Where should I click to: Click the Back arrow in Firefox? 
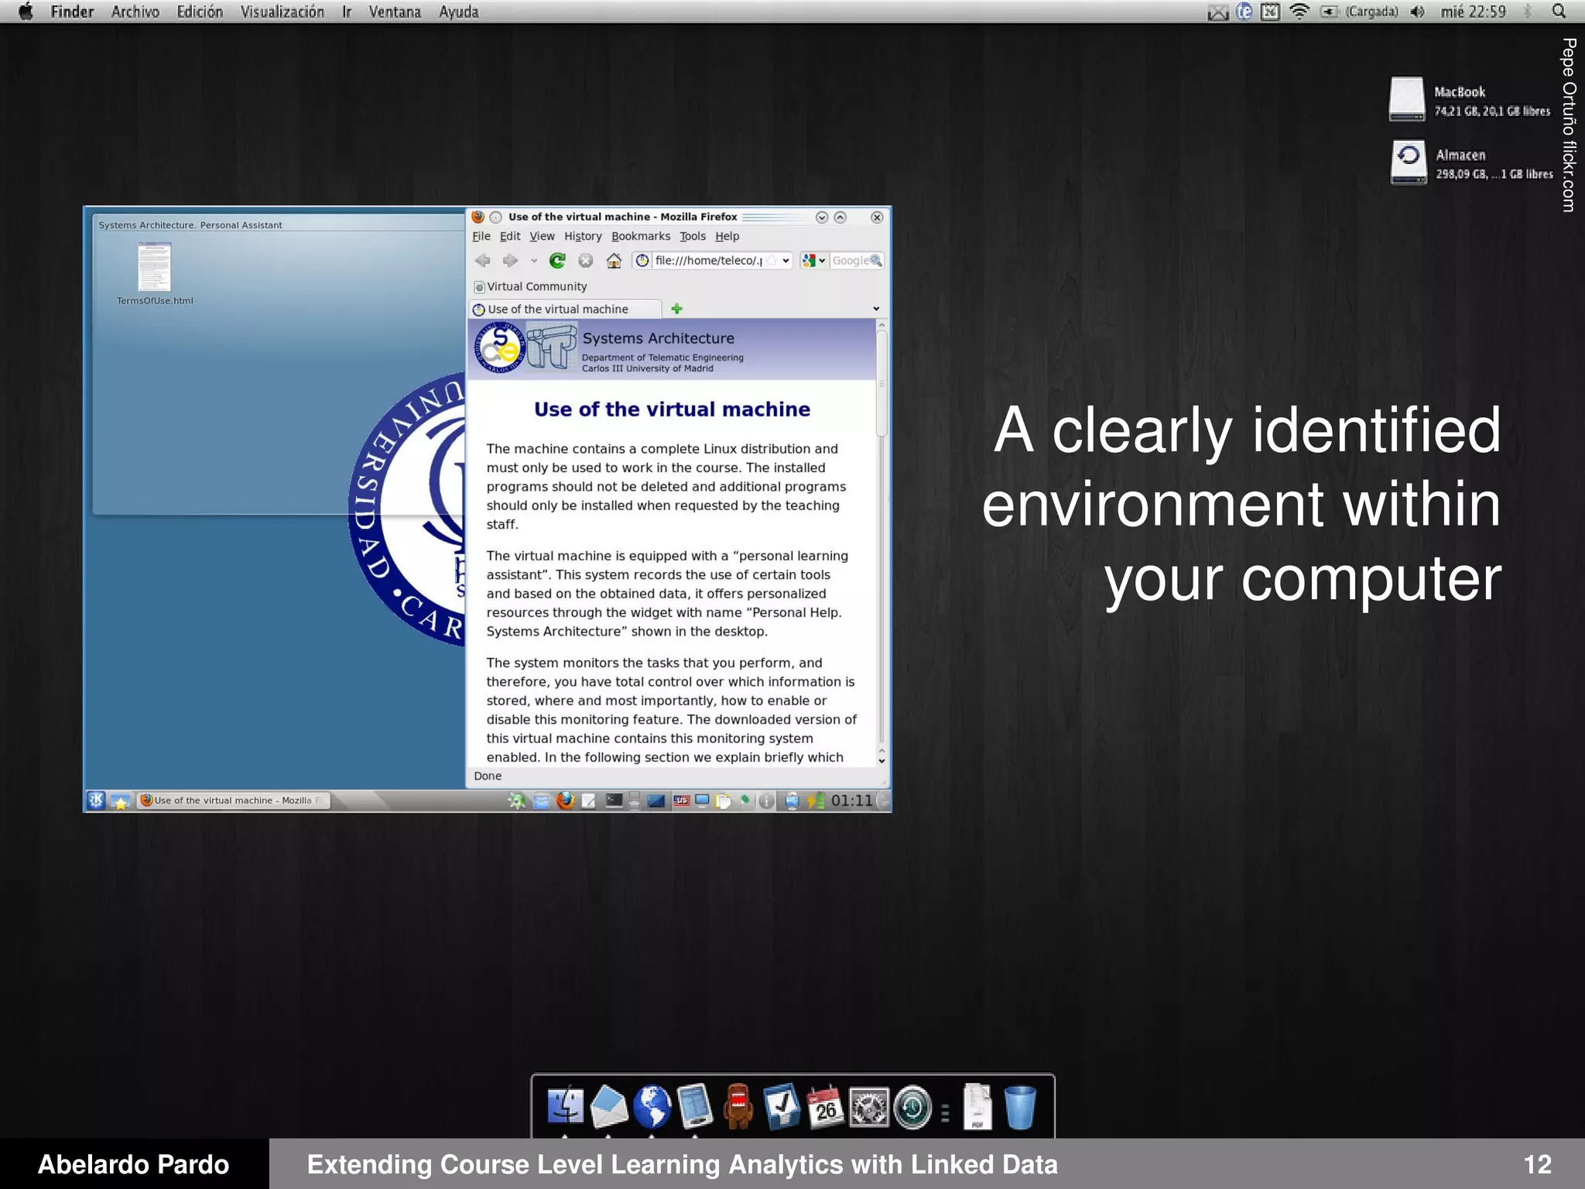click(x=483, y=261)
